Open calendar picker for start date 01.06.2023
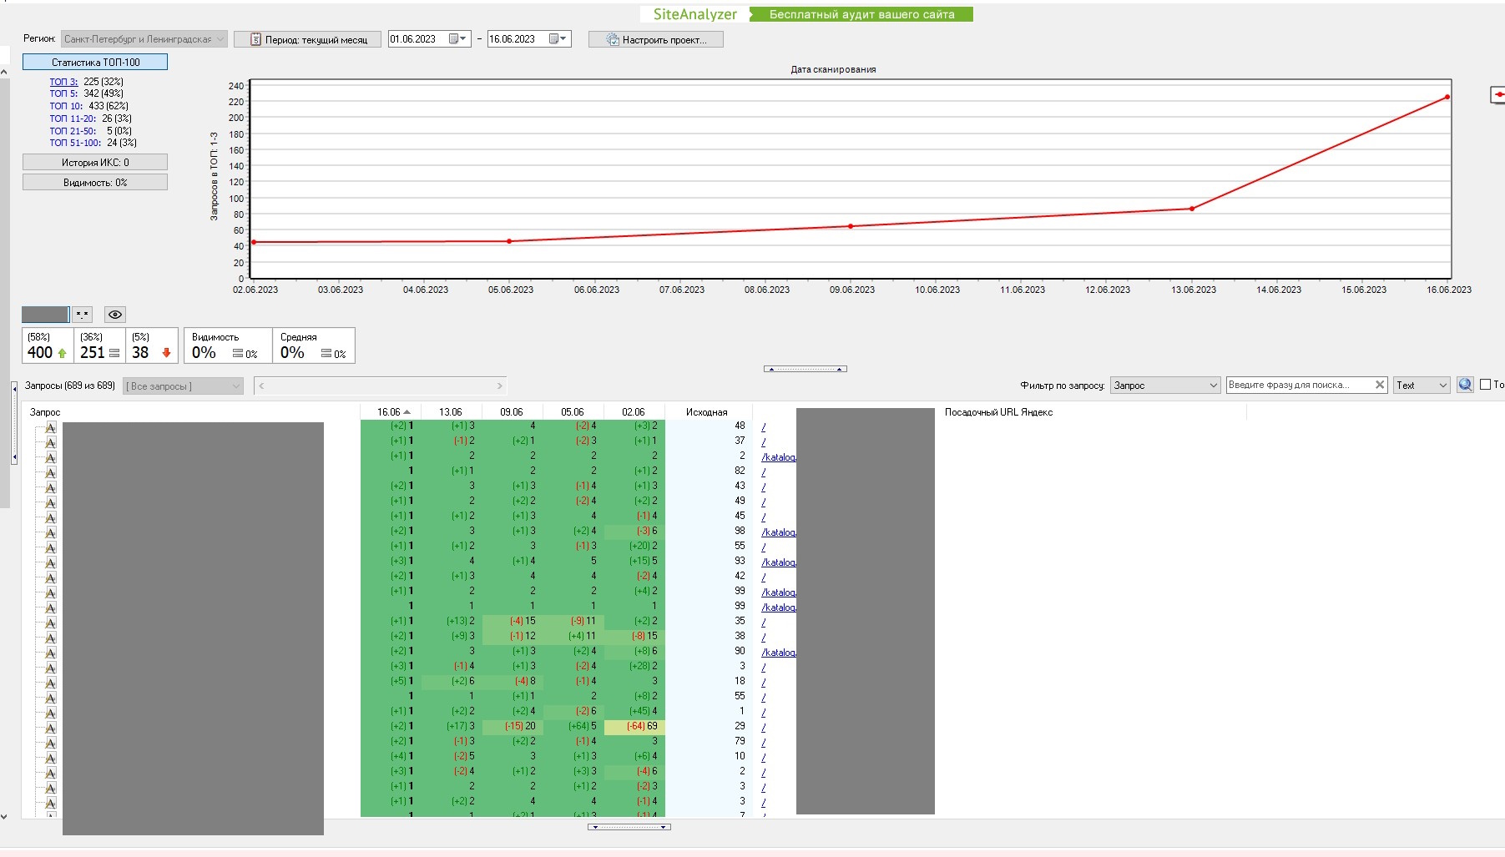1505x857 pixels. [457, 39]
